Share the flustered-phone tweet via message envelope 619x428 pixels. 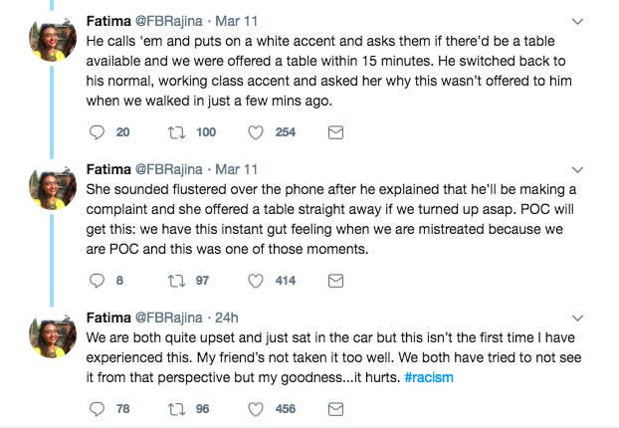(335, 281)
